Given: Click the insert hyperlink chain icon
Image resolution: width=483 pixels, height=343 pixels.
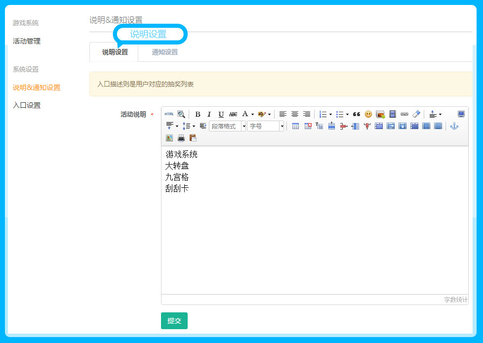Looking at the screenshot, I should coord(404,114).
